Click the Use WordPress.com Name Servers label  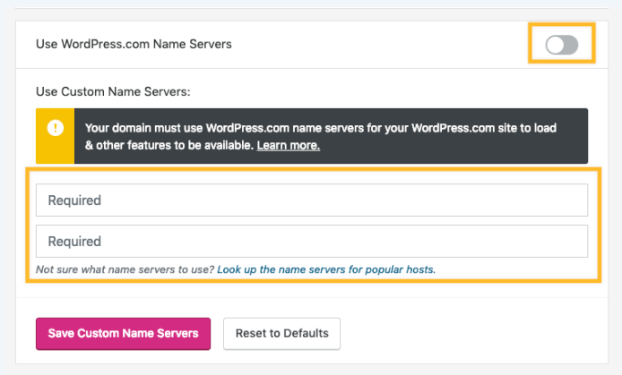(134, 44)
